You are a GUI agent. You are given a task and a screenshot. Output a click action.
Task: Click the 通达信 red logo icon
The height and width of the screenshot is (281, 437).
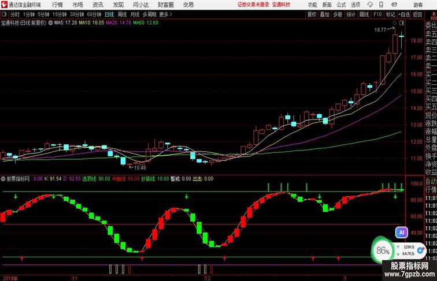click(4, 5)
